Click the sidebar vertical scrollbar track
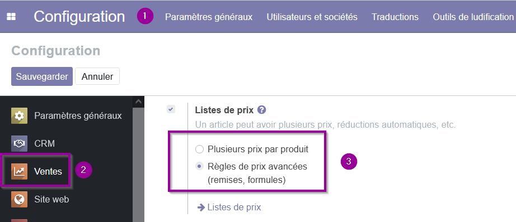The width and height of the screenshot is (516, 222). [139, 164]
